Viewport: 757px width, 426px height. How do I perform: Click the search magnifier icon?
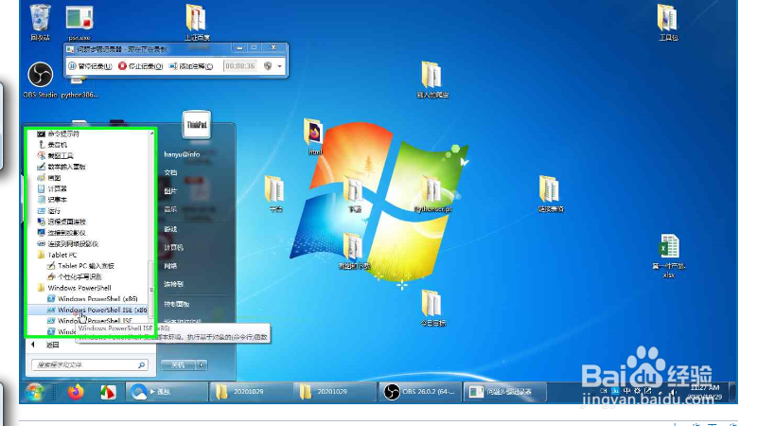tap(141, 365)
